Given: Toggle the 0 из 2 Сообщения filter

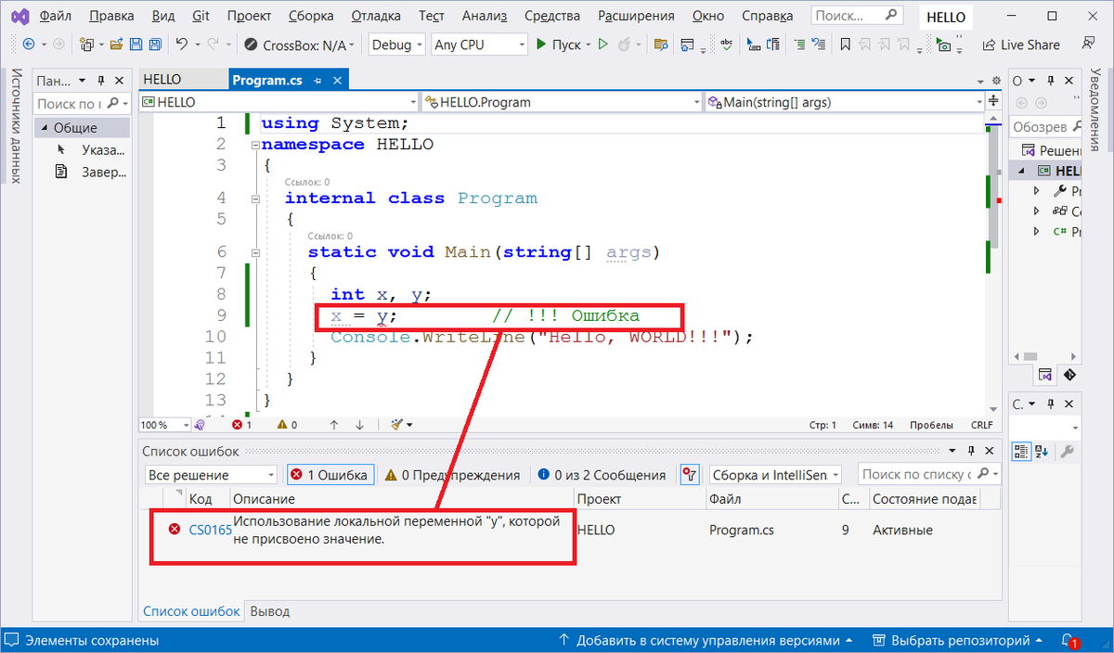Looking at the screenshot, I should click(x=602, y=474).
